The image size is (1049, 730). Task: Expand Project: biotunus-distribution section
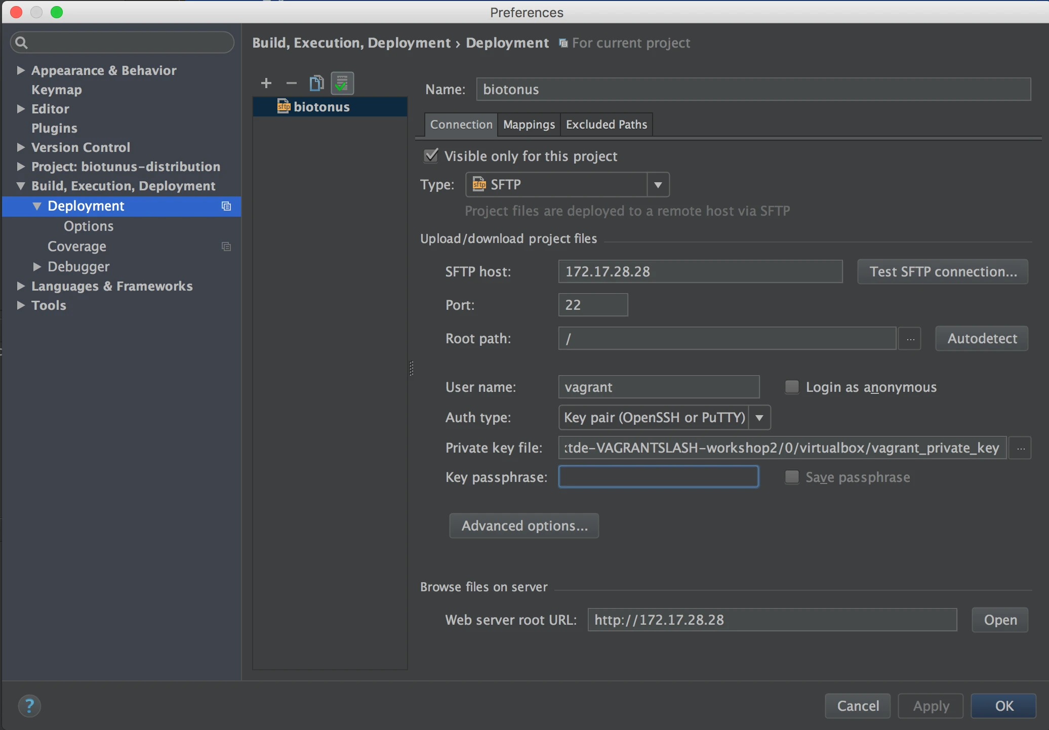coord(21,167)
